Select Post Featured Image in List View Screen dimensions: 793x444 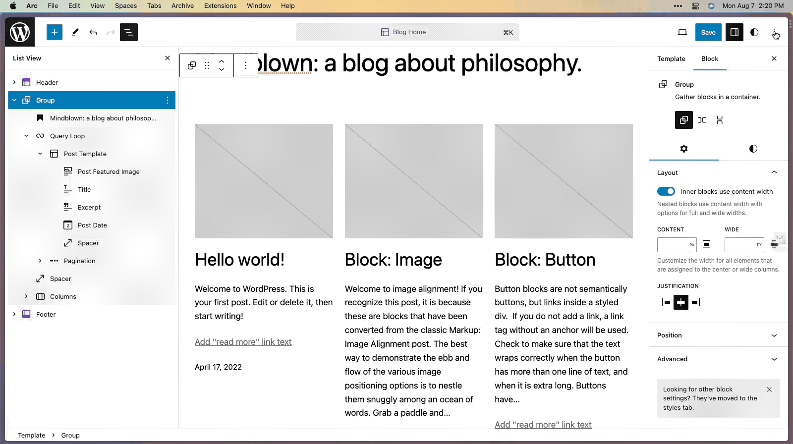click(109, 171)
